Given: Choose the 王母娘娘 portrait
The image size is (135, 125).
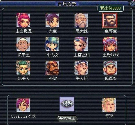Looking at the screenshot, I should coord(110,44).
